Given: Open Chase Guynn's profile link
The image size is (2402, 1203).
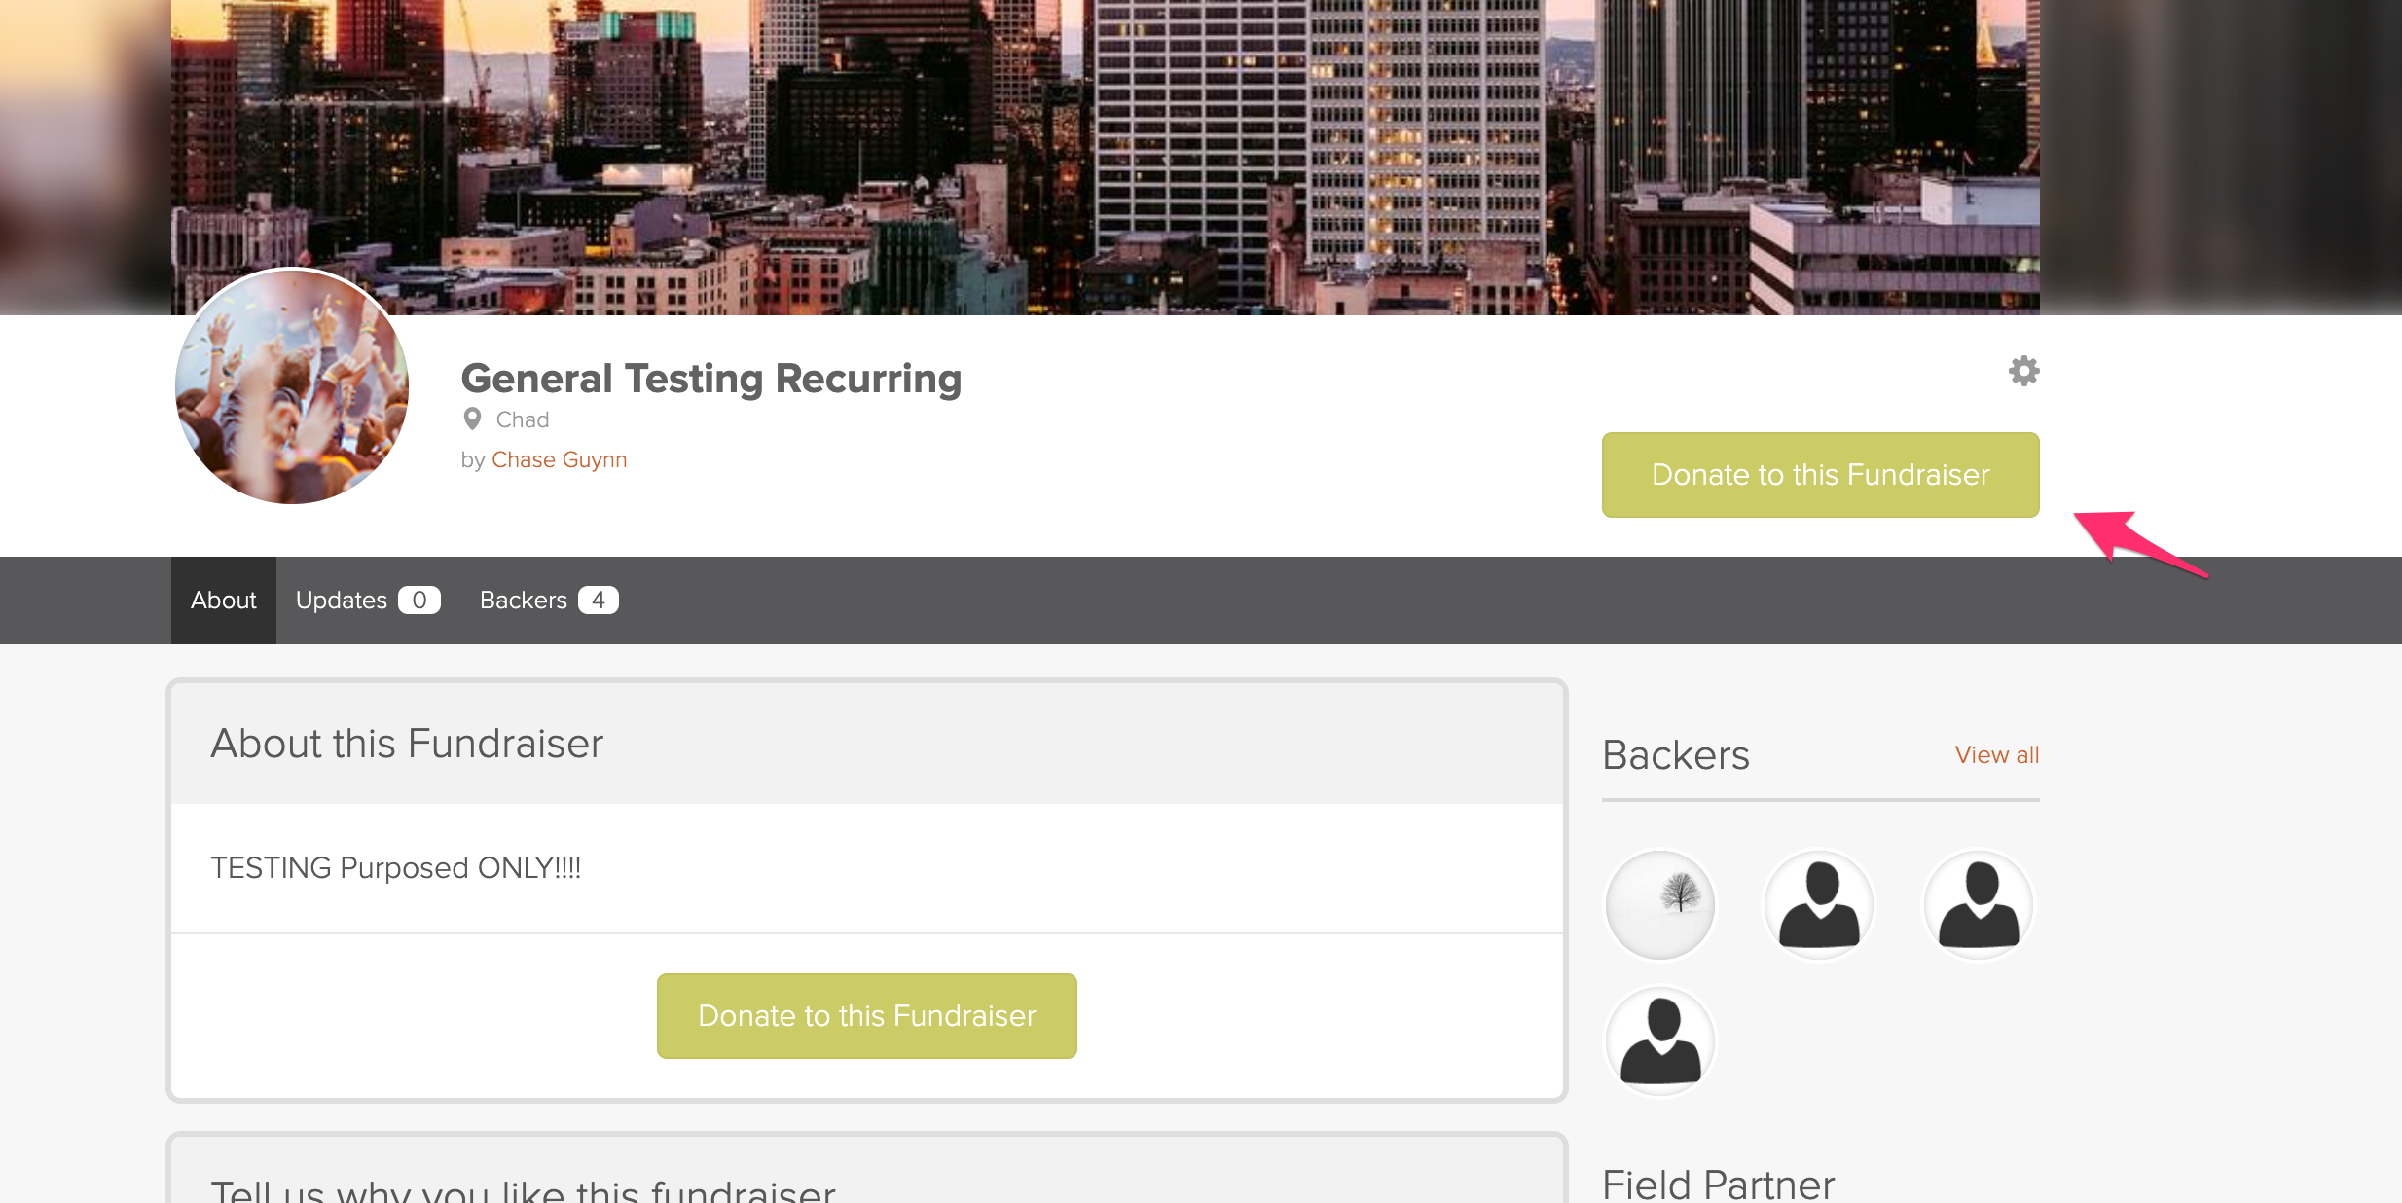Looking at the screenshot, I should [560, 459].
